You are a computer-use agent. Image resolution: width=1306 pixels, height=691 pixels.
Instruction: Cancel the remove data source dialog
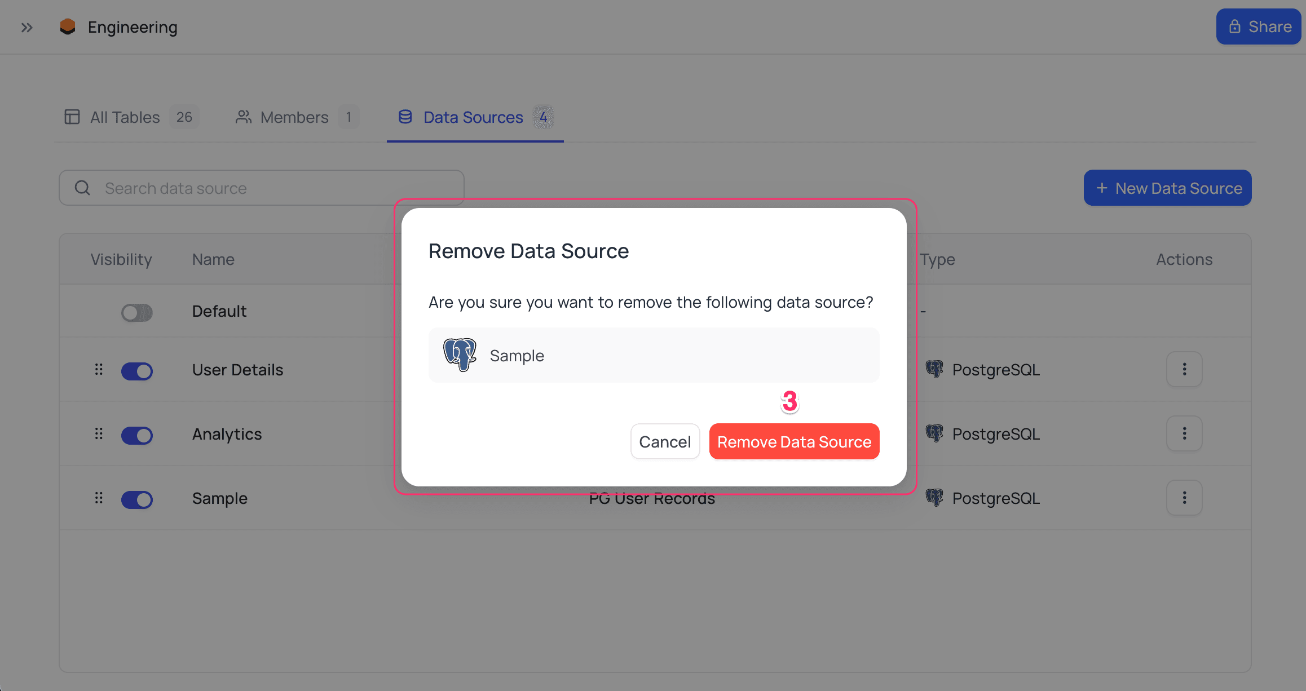click(665, 441)
